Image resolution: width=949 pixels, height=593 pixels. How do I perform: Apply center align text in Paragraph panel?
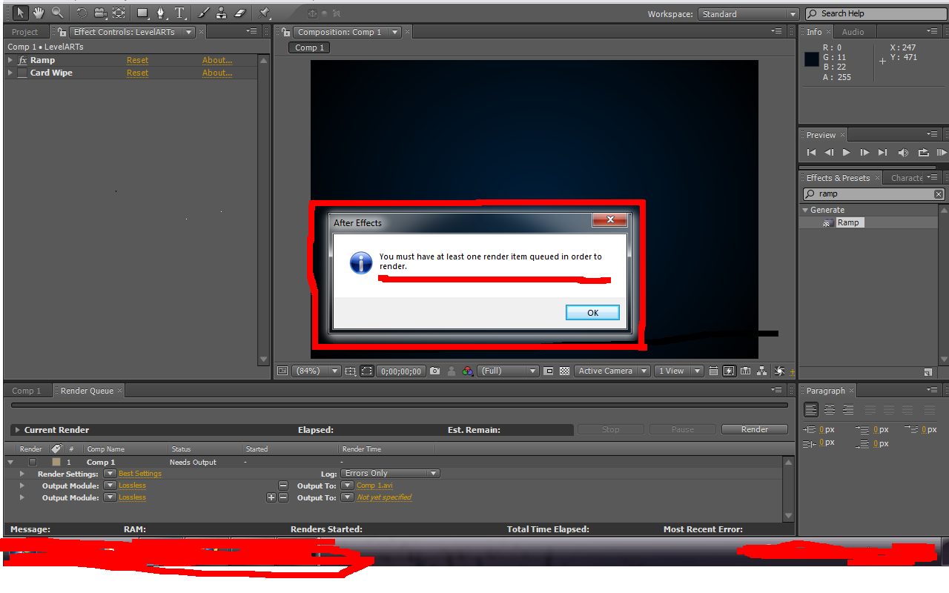pyautogui.click(x=830, y=409)
